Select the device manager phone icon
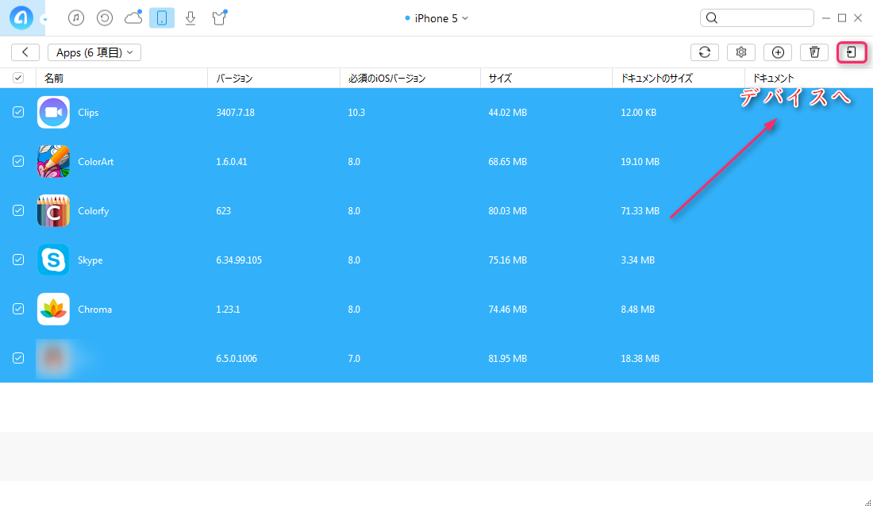 click(162, 17)
